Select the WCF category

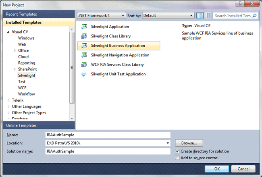[x=22, y=88]
